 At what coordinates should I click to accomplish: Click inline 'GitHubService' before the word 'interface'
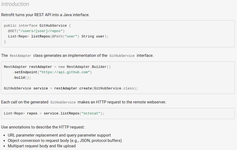[122, 56]
